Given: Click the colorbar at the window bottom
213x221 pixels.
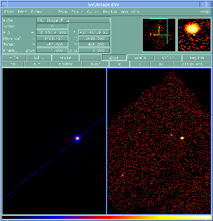Looking at the screenshot, I should click(106, 217).
